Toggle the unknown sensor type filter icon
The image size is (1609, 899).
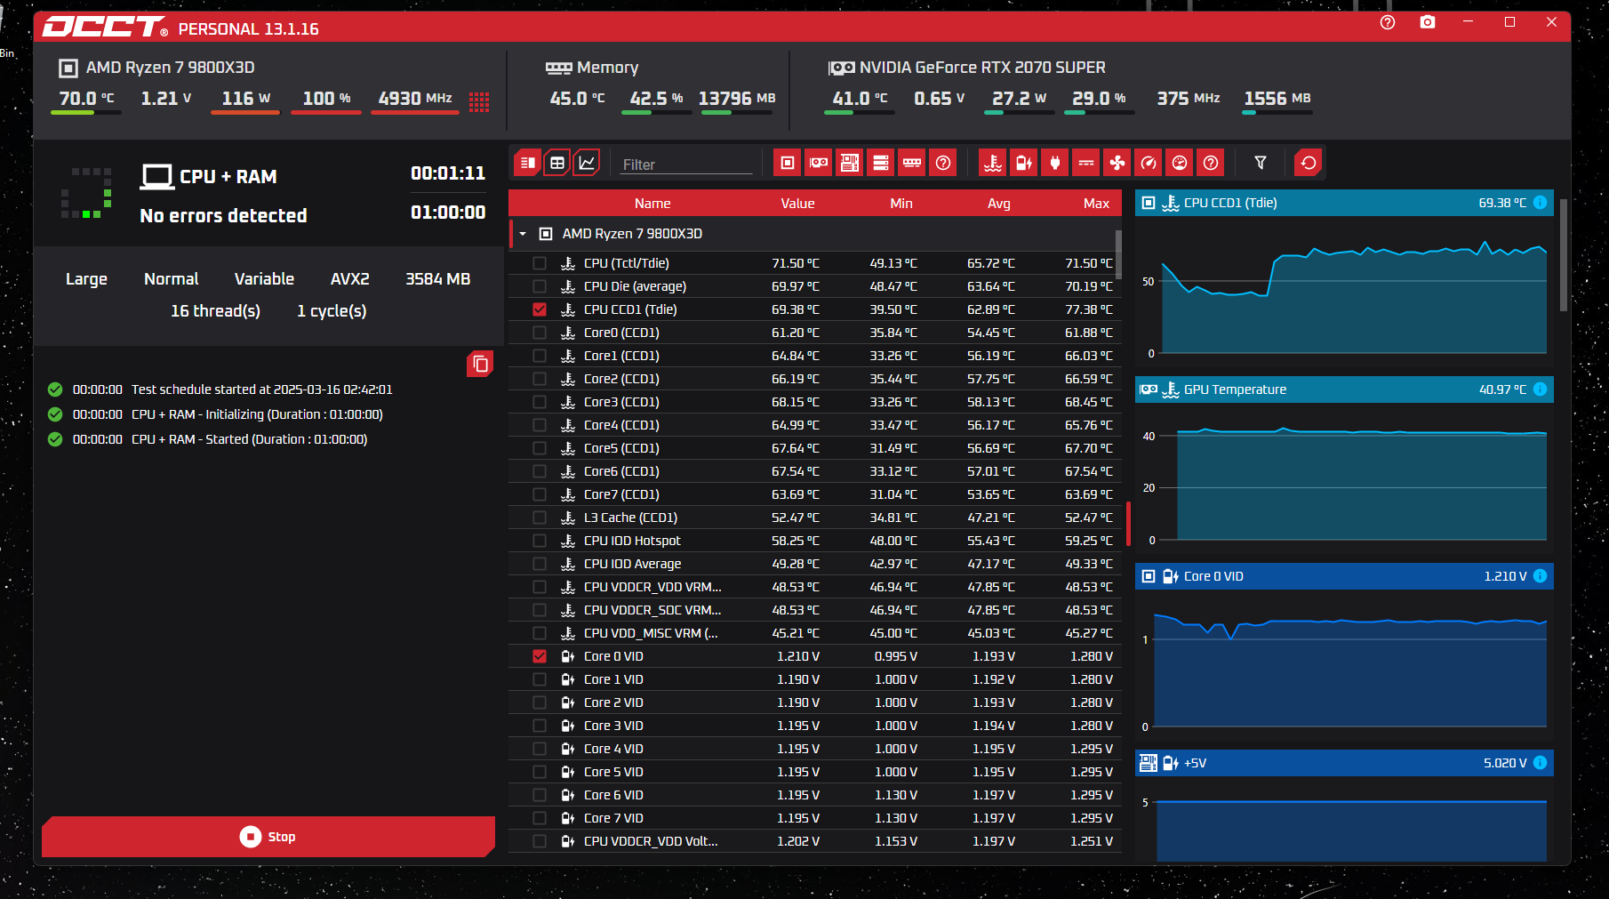pos(1211,163)
